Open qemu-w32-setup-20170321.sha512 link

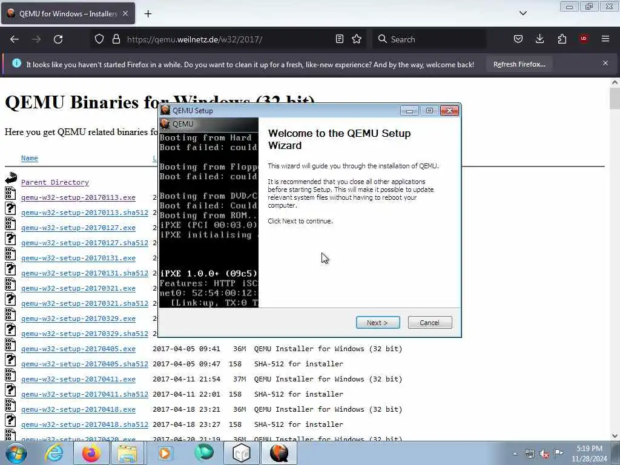pos(85,303)
